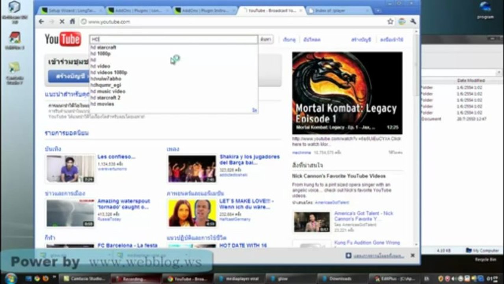
Task: Open the 'AddOns | Plugin Instru...' tab
Action: coord(205,11)
